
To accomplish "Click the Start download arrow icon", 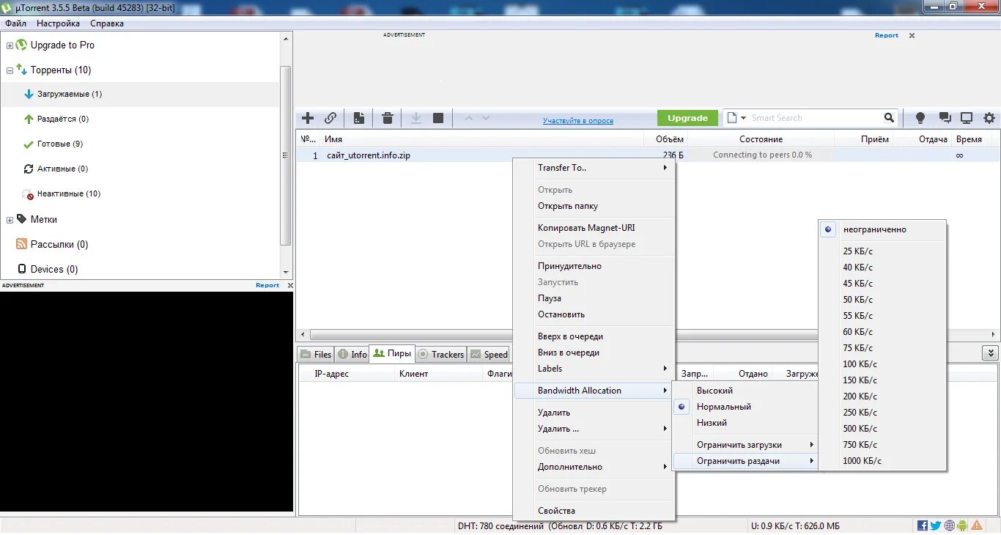I will coord(416,118).
